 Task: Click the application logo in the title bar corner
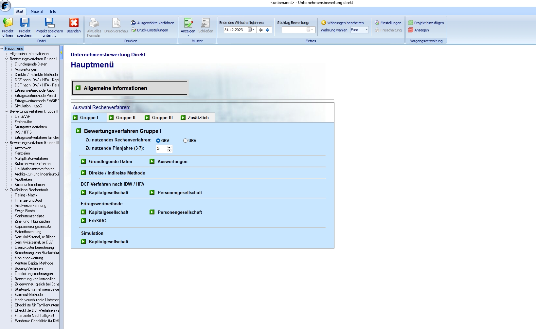tap(6, 6)
